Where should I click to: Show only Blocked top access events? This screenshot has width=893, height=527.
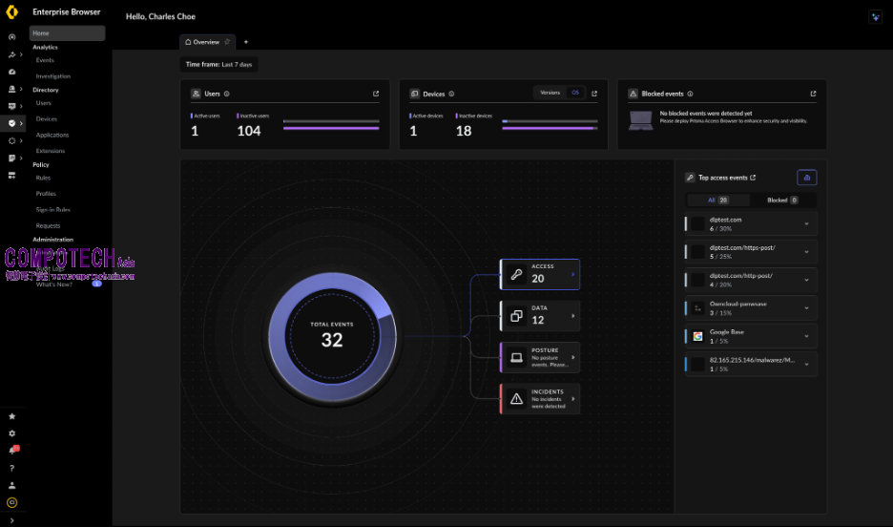[x=782, y=200]
